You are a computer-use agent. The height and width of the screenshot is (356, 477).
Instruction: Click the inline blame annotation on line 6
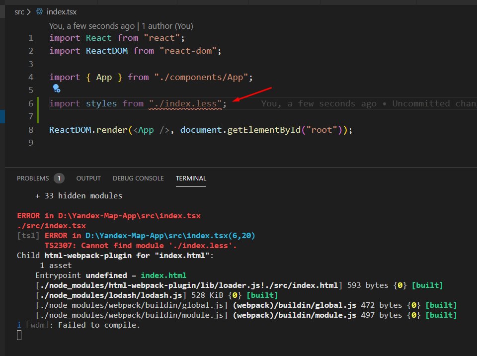(369, 103)
